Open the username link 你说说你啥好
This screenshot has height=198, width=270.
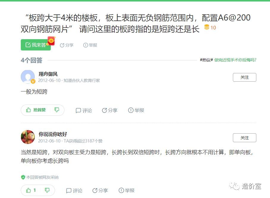[53, 134]
